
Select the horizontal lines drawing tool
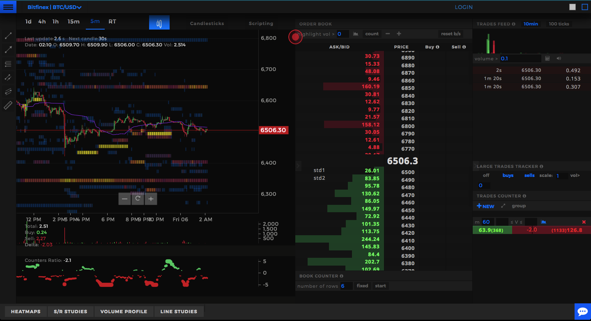[7, 64]
